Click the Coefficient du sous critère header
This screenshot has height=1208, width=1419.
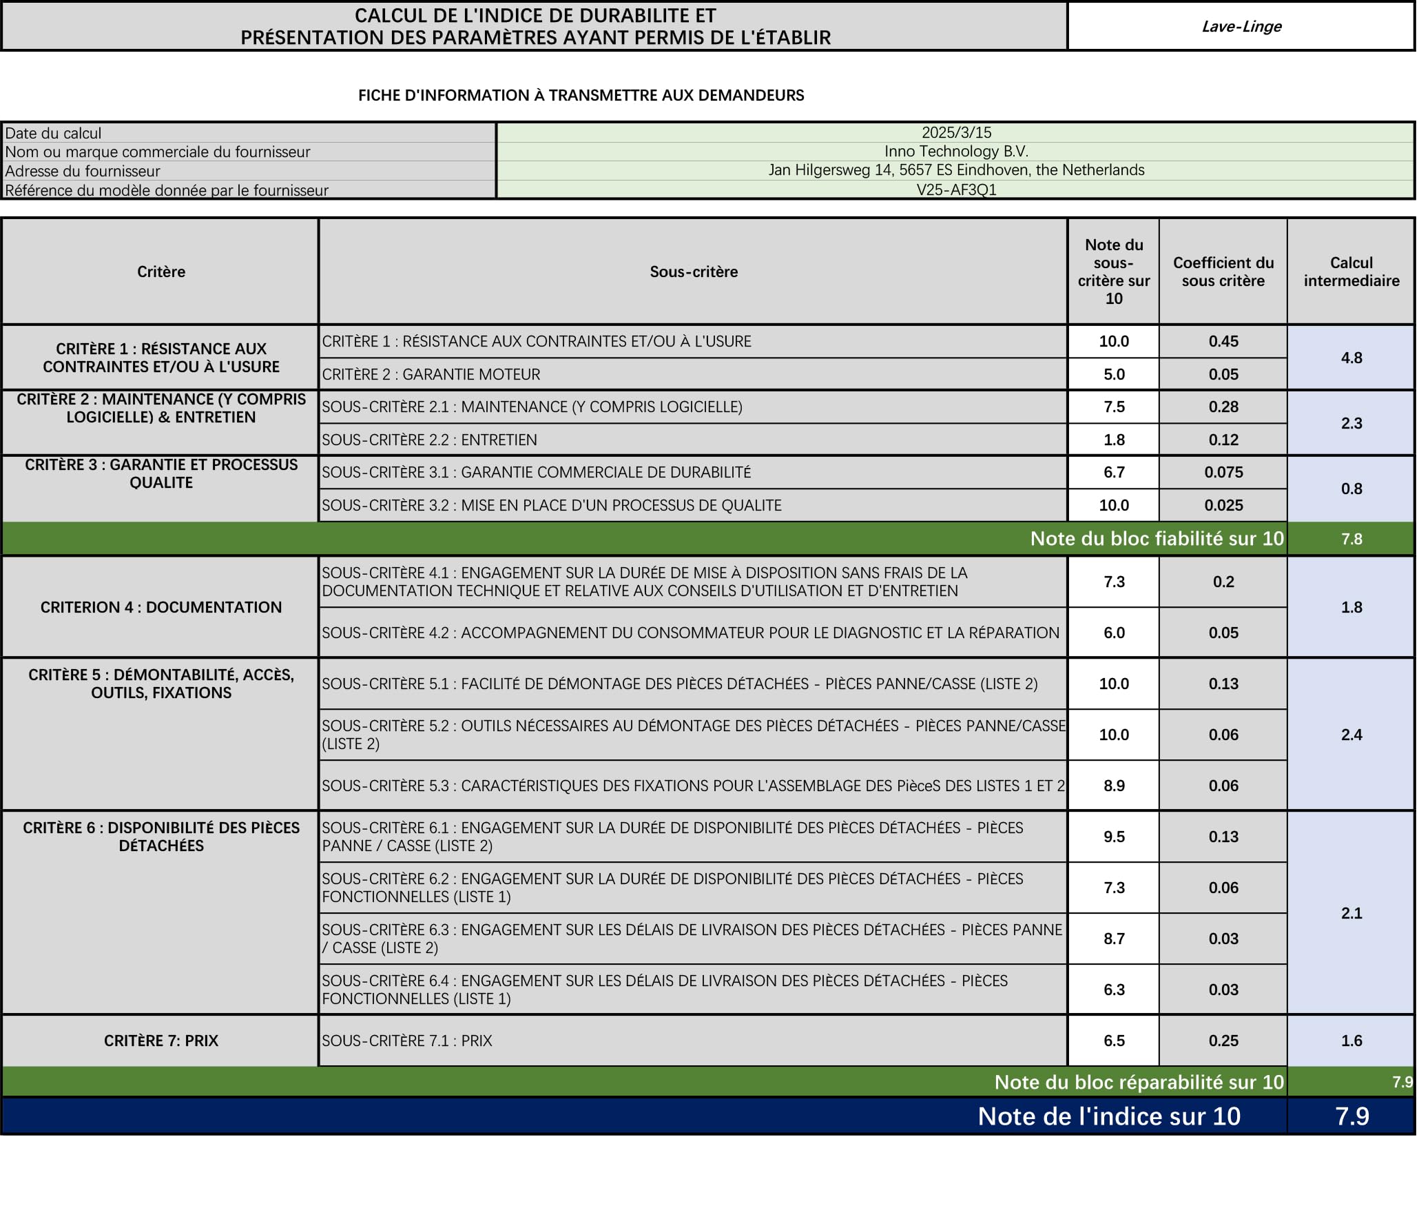[1223, 272]
